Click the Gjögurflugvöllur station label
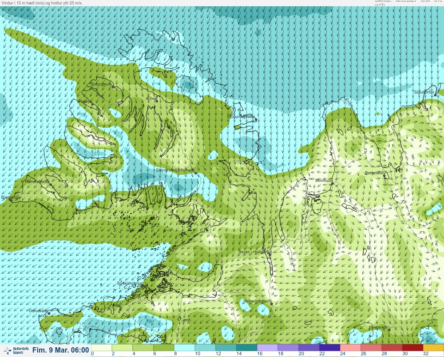This screenshot has width=444, height=357. pyautogui.click(x=241, y=117)
